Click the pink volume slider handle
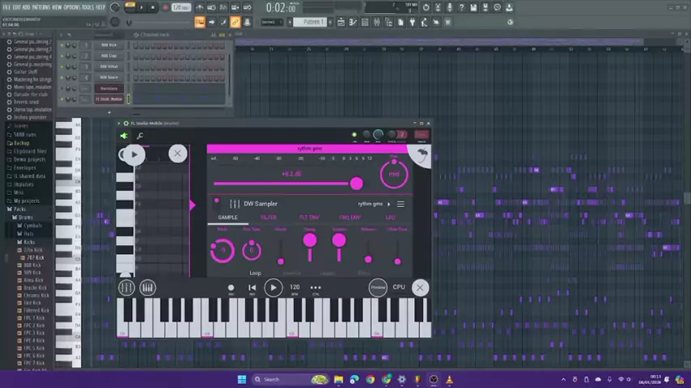 [356, 184]
